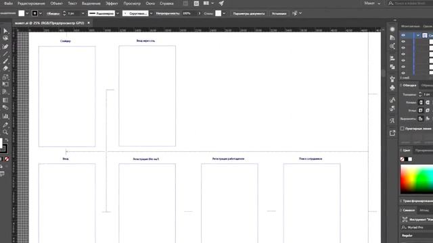Open the Просмотр menu
The height and width of the screenshot is (243, 433).
132,3
